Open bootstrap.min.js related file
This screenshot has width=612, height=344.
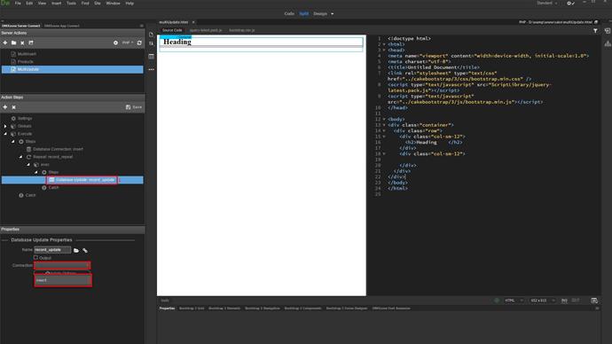(241, 30)
